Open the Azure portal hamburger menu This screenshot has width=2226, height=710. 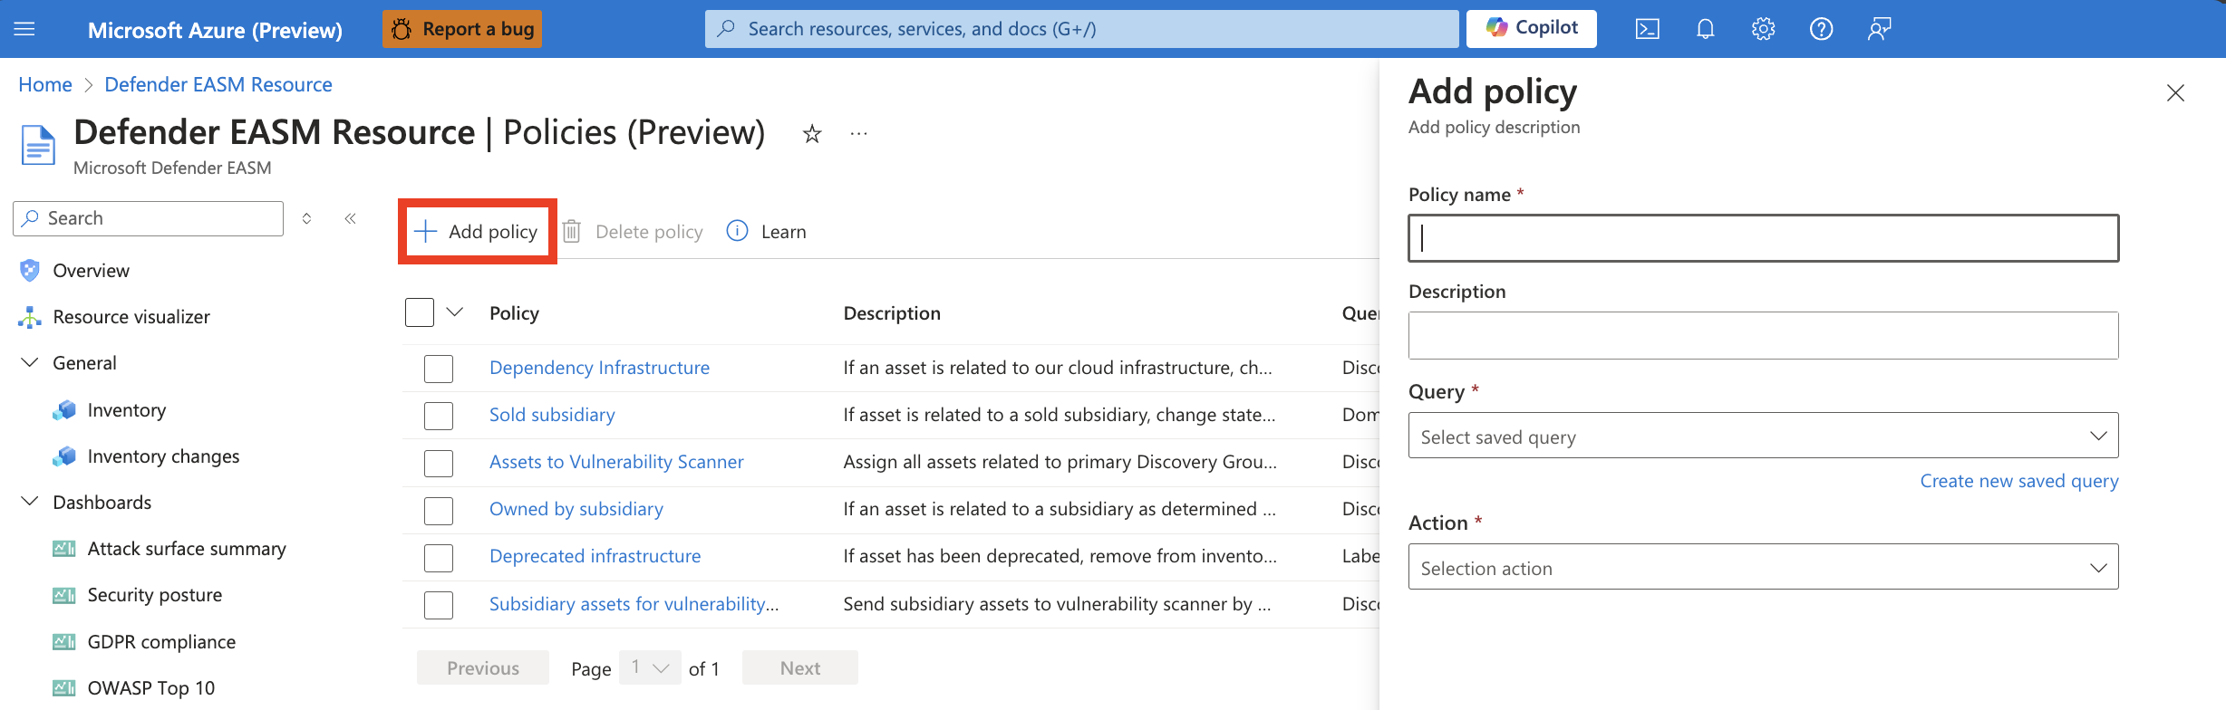(24, 29)
